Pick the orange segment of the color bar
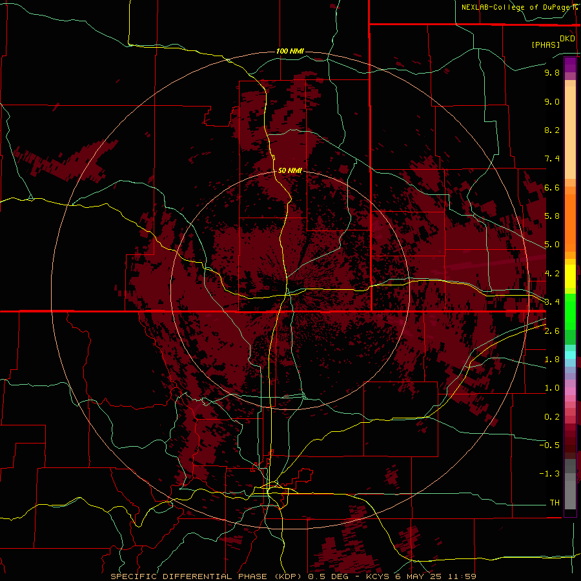 pyautogui.click(x=570, y=222)
